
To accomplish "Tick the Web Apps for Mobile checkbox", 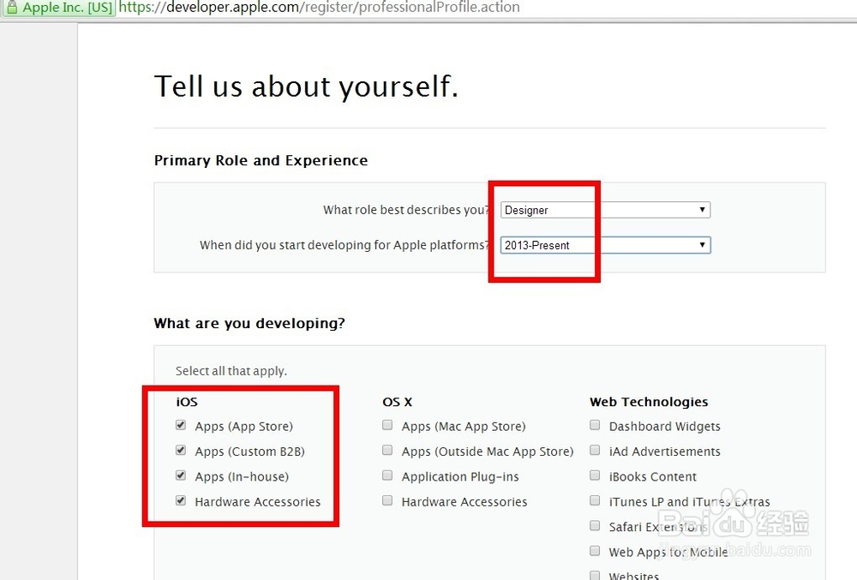I will coord(595,551).
